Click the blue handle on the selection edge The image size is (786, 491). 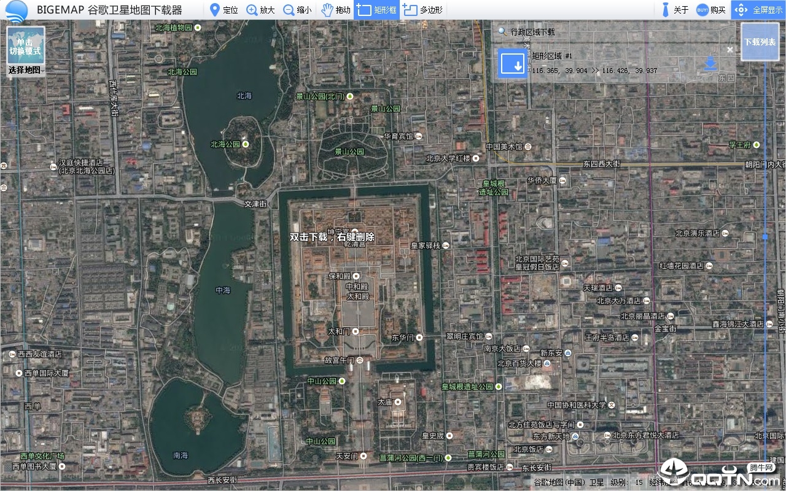pyautogui.click(x=765, y=236)
